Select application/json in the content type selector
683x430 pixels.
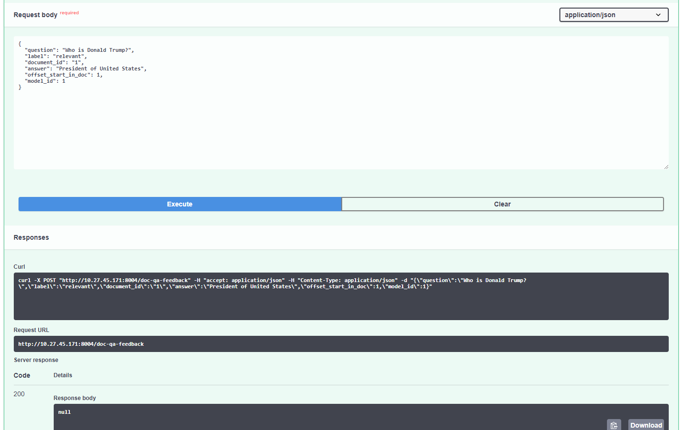click(x=613, y=15)
